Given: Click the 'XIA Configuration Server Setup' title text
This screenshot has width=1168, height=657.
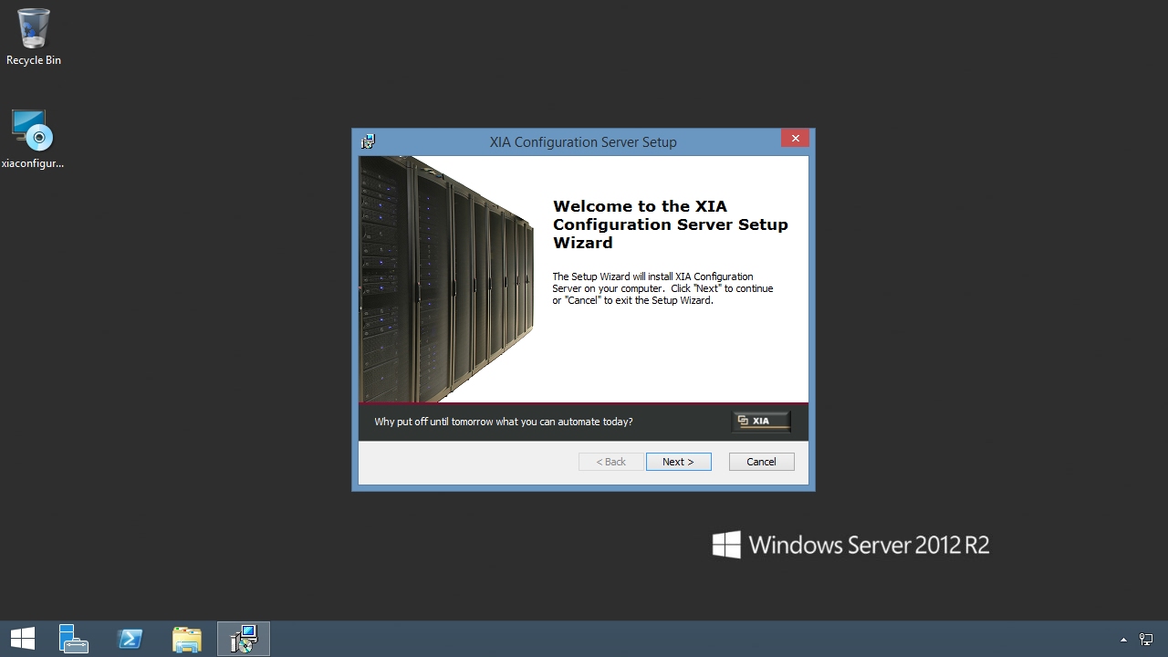Looking at the screenshot, I should 583,141.
